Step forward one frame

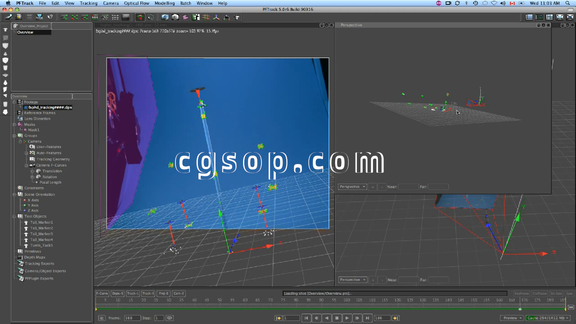[x=357, y=318]
